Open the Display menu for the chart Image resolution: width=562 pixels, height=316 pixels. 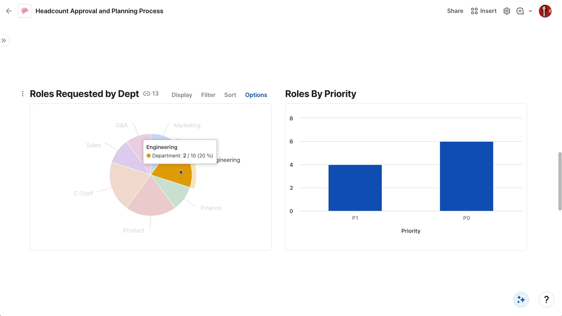pyautogui.click(x=182, y=95)
